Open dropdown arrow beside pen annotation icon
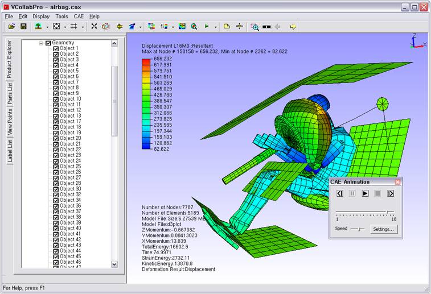This screenshot has width=431, height=294. [x=141, y=27]
